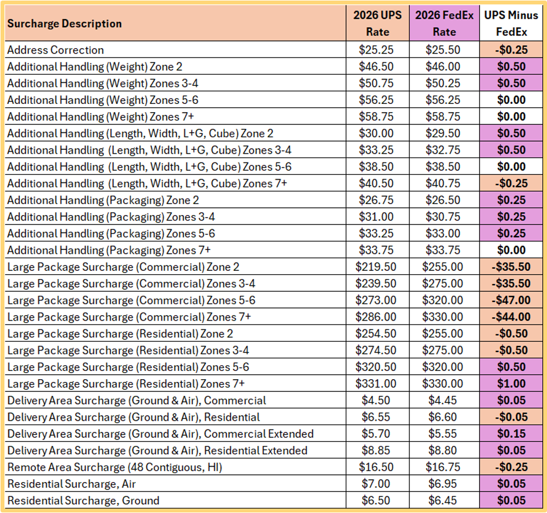
Task: Select the 'Residential Surcharge, Air' row label
Action: [x=176, y=484]
